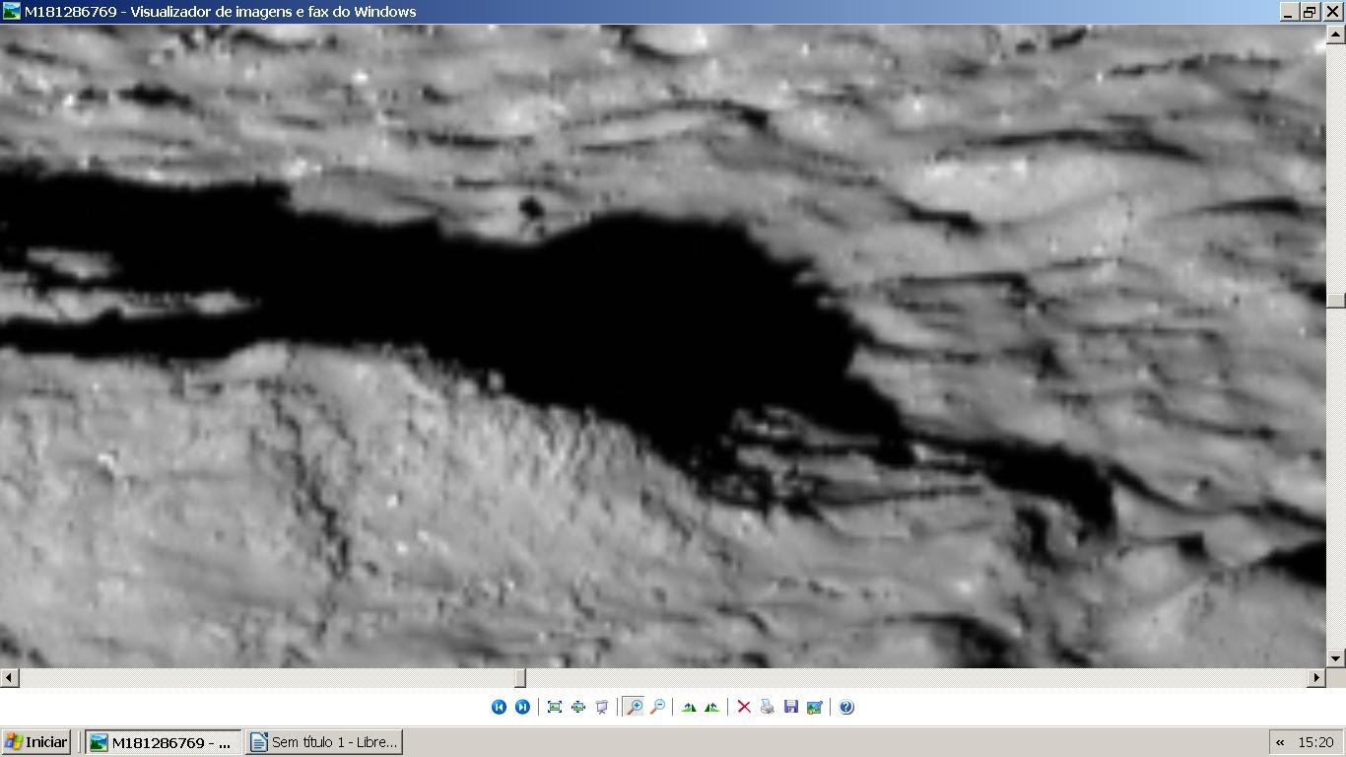Show image at actual size
The width and height of the screenshot is (1346, 757).
(x=578, y=707)
